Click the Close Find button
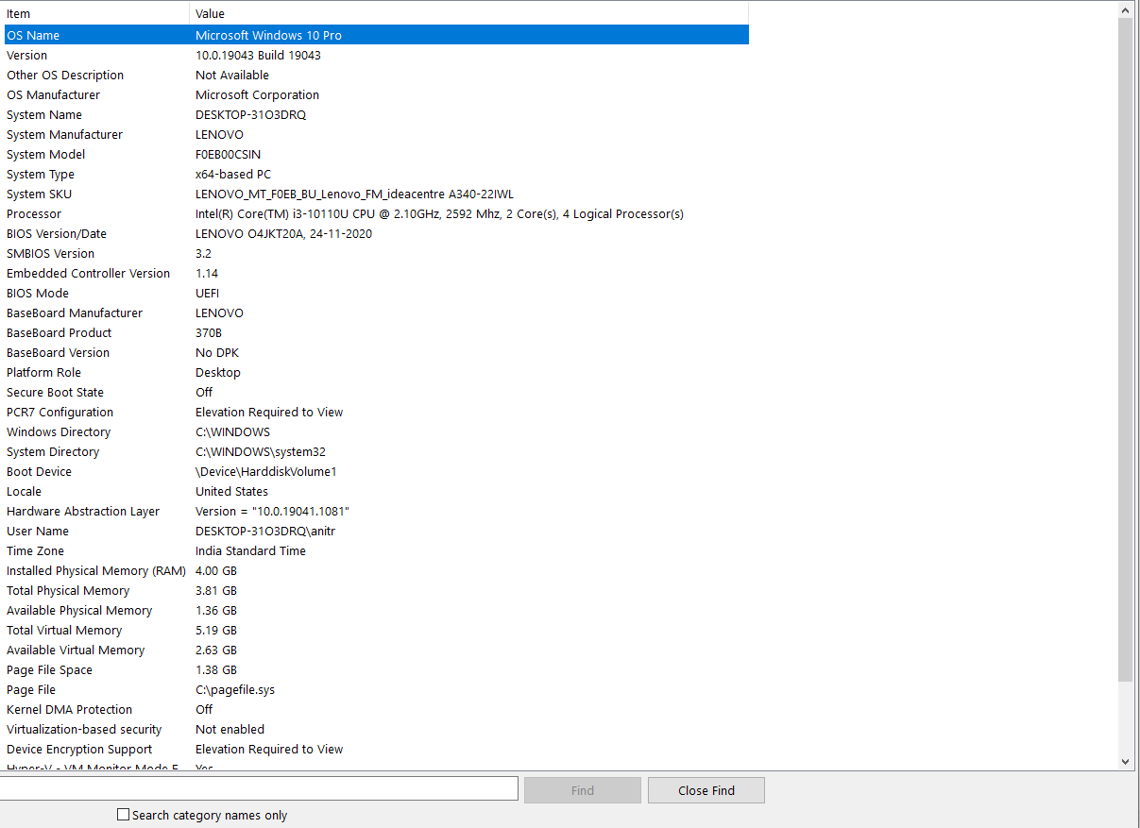 click(x=706, y=790)
